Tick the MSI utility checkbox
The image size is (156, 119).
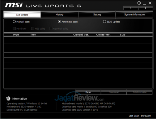coord(32,28)
